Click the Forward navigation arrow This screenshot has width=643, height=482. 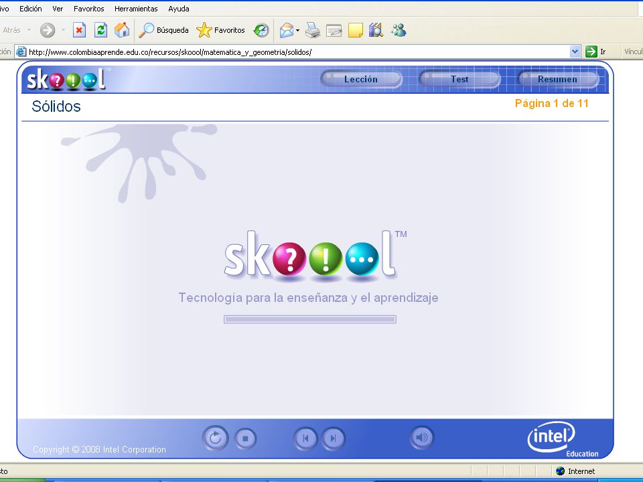click(x=48, y=30)
